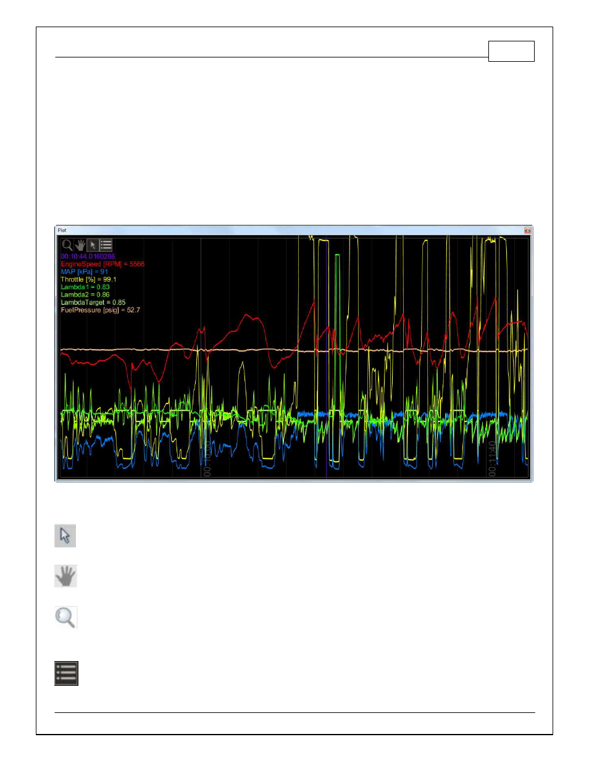Viewport: 589px width, 763px height.
Task: Click the empty box at page top right
Action: pos(511,51)
